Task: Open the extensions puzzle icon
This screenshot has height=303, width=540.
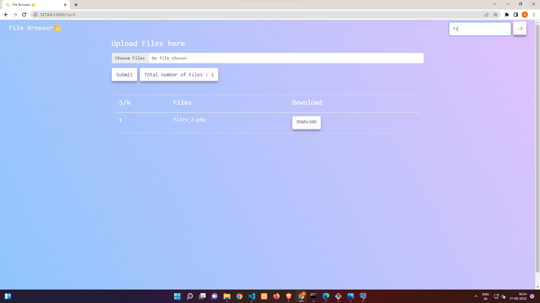Action: pos(507,15)
